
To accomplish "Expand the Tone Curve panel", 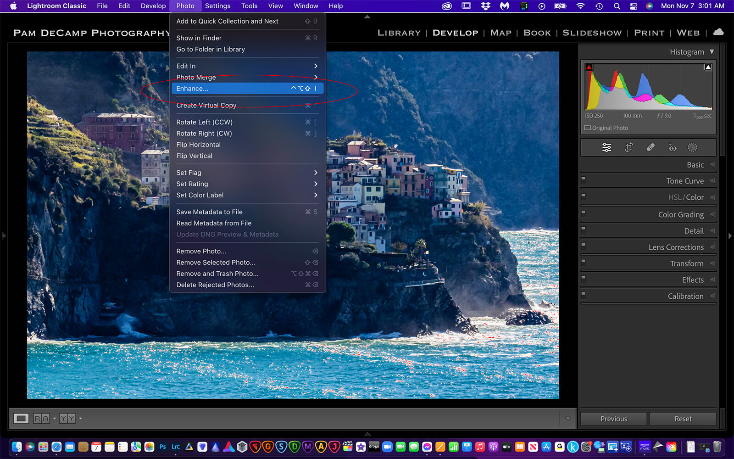I will click(x=684, y=181).
